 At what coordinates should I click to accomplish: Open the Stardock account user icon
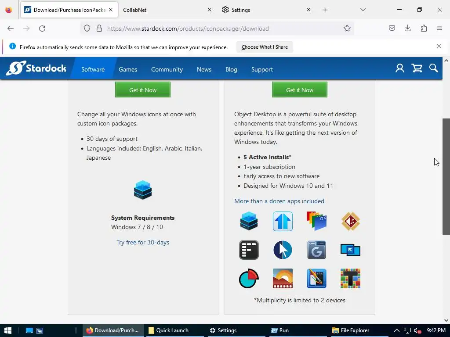click(x=399, y=68)
